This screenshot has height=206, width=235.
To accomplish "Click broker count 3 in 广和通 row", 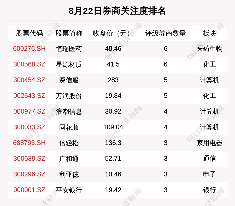I will click(x=166, y=159).
